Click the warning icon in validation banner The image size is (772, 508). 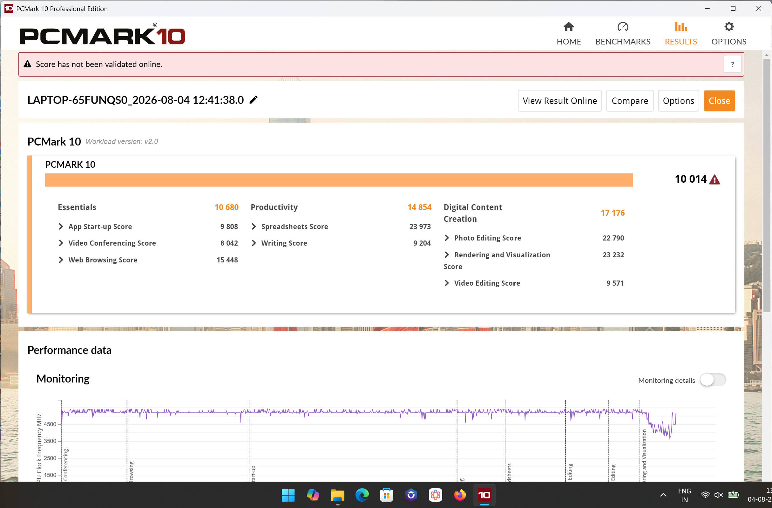coord(28,64)
